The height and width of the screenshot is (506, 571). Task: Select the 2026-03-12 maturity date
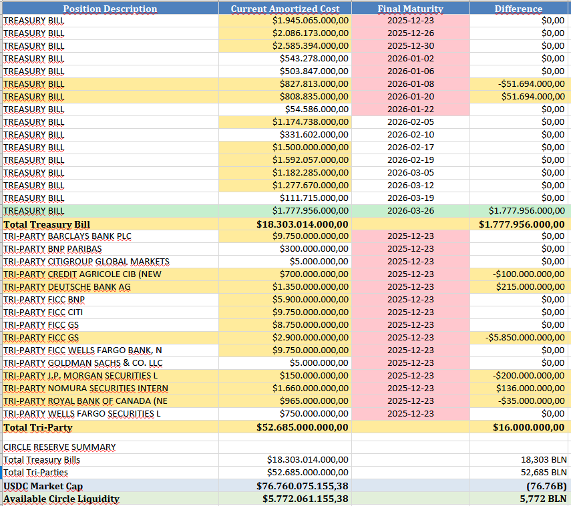(411, 186)
